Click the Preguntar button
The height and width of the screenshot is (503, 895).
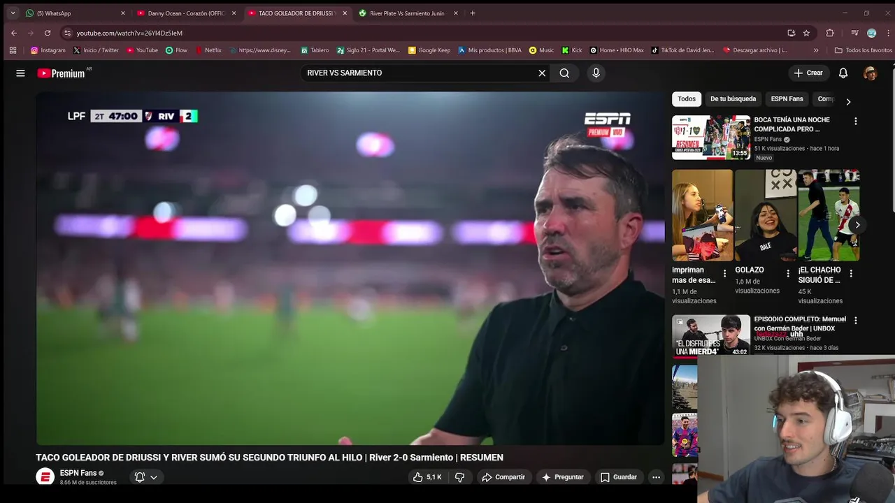(x=562, y=477)
